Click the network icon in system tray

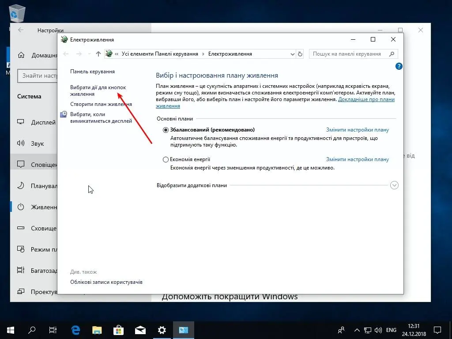click(368, 330)
